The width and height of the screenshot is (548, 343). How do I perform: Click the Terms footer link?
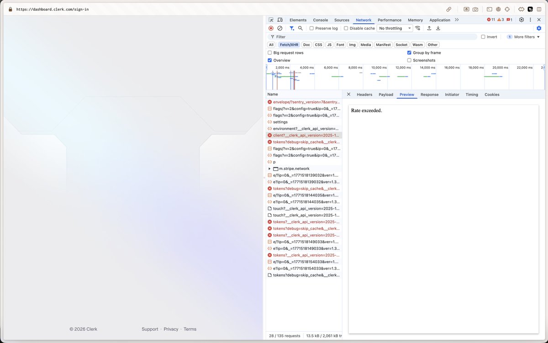click(190, 329)
